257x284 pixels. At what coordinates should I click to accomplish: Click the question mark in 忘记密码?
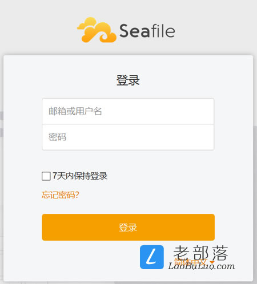77,194
